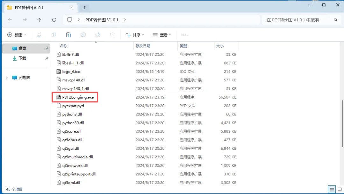
Task: Sort by the 修改日期 column header
Action: click(x=143, y=46)
